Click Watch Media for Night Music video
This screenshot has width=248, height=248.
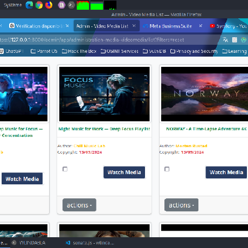[125, 173]
